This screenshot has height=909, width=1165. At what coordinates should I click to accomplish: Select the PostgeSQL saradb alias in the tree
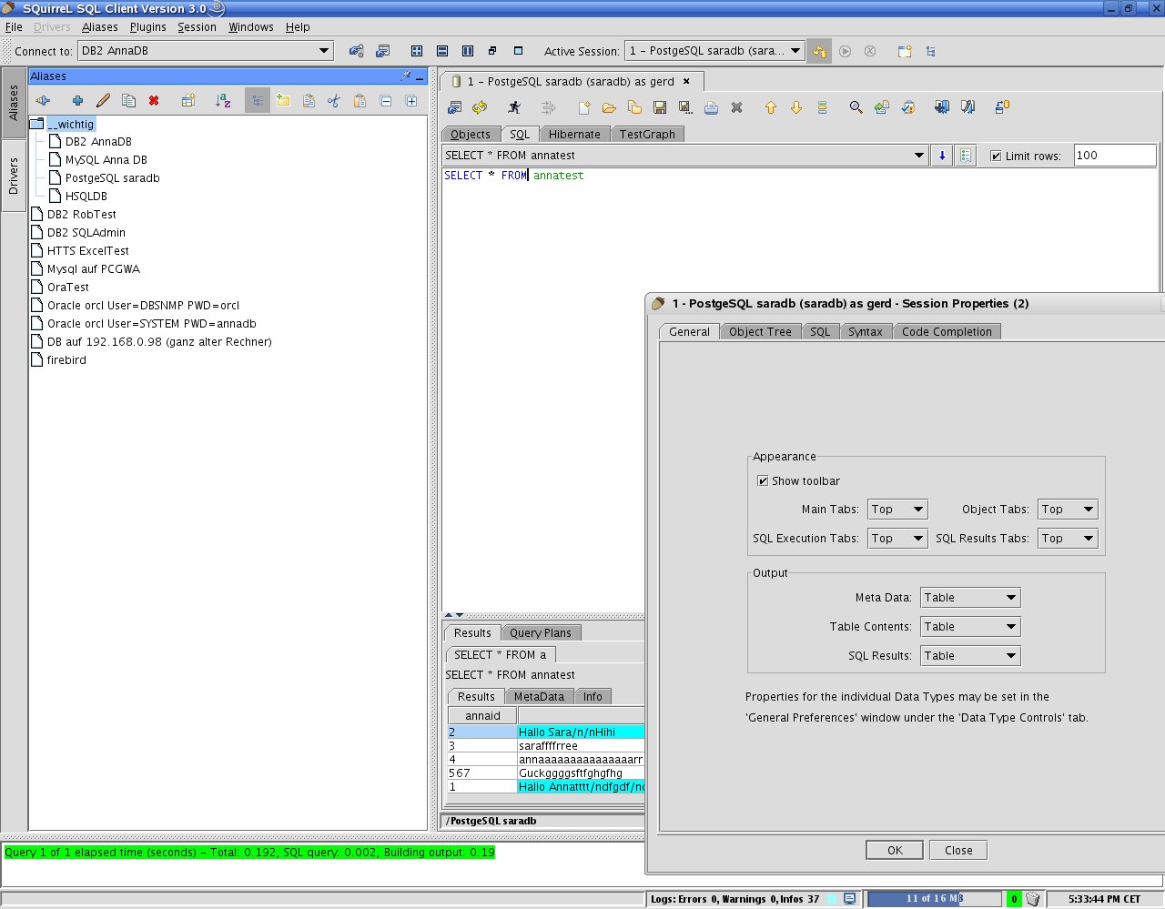[x=113, y=178]
